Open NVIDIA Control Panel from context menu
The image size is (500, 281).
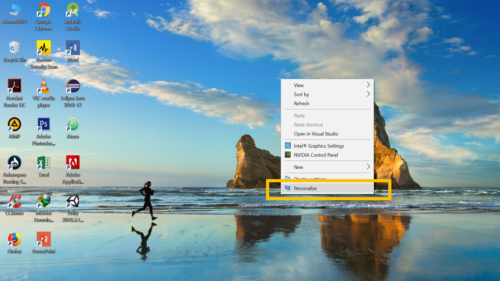[x=316, y=155]
